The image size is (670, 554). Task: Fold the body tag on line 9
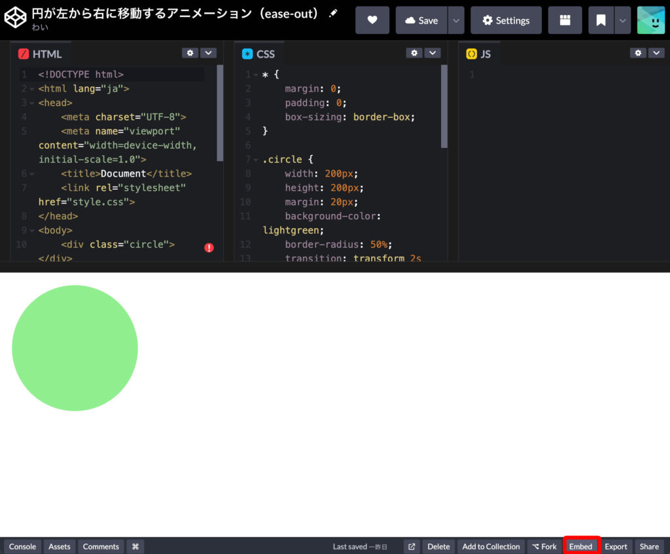click(x=32, y=231)
